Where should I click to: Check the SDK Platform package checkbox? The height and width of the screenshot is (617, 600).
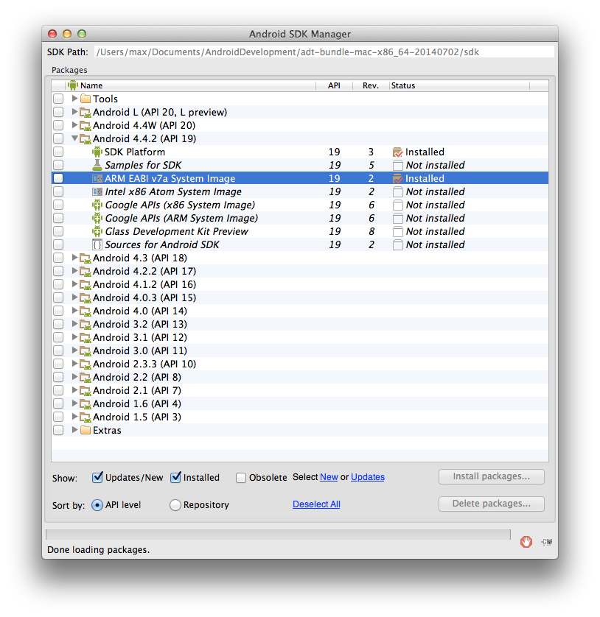pyautogui.click(x=58, y=152)
